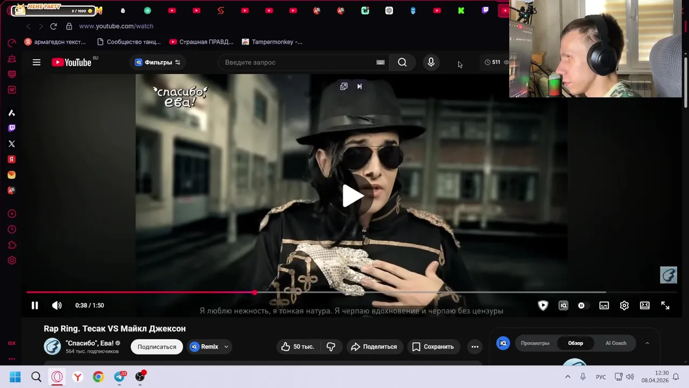Viewport: 689px width, 388px height.
Task: Like the video (50 тыс.)
Action: [297, 347]
